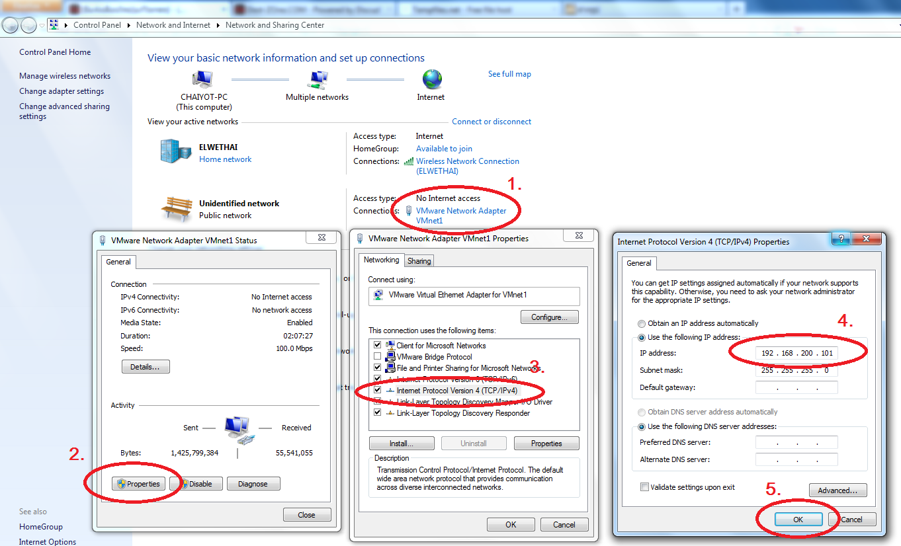This screenshot has width=901, height=546.
Task: Cancel the VMnet1 Properties dialog
Action: click(564, 525)
